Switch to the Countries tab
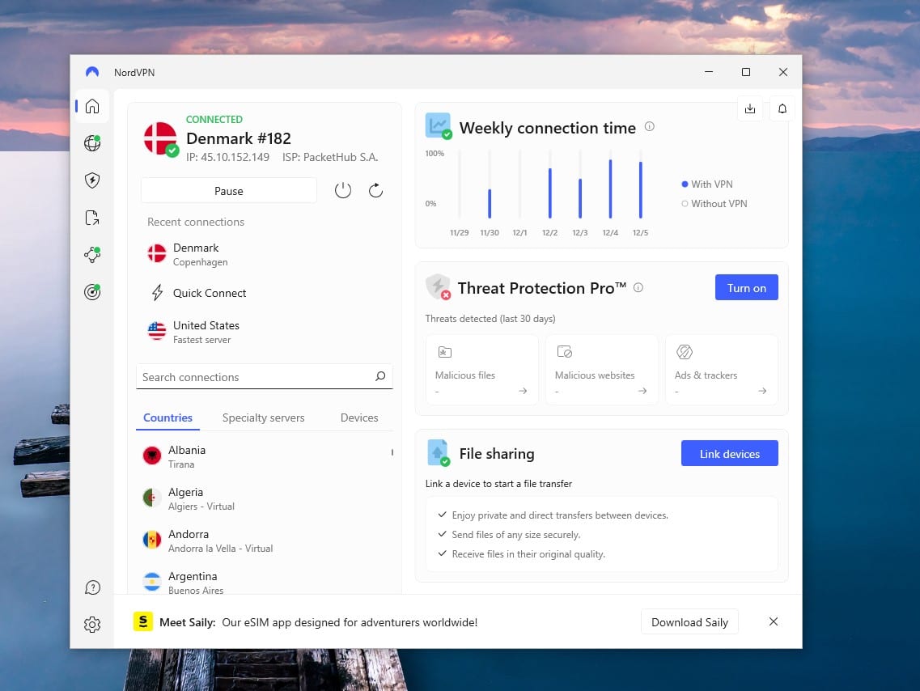 [167, 418]
